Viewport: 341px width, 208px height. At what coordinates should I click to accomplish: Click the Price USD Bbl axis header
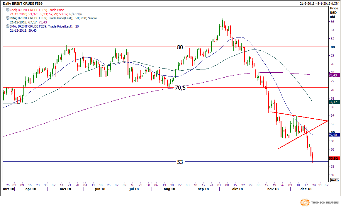click(x=334, y=13)
